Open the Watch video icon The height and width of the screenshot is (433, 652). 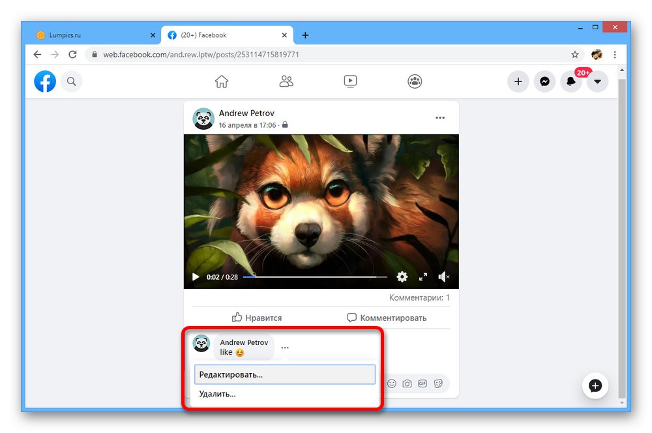pos(351,81)
